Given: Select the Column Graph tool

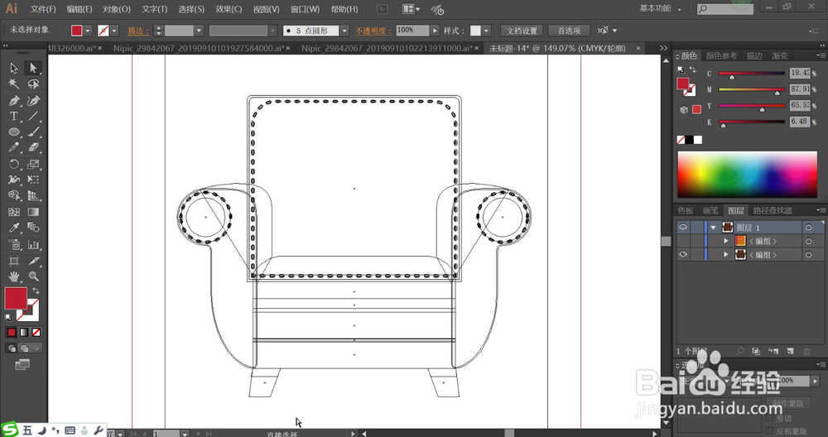Looking at the screenshot, I should 33,244.
